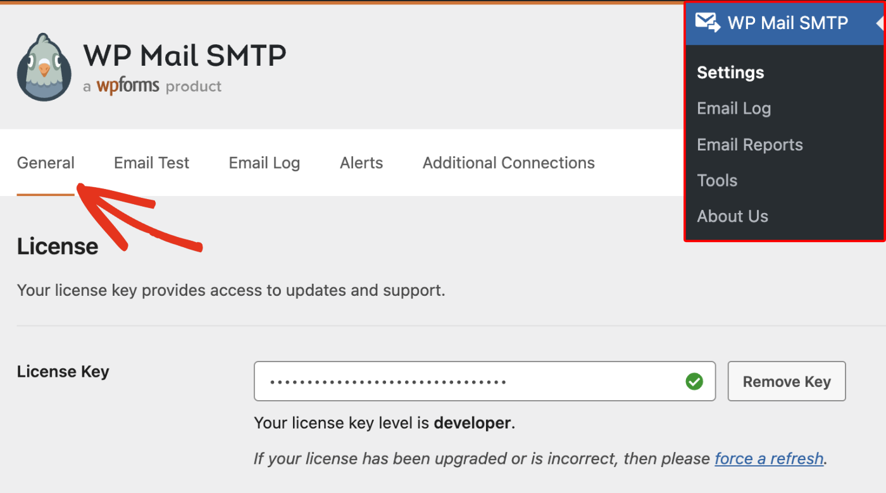Collapse the WP Mail SMTP submenu arrow
886x493 pixels.
[880, 23]
